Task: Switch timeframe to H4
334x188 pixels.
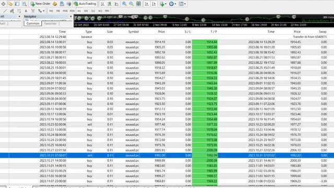Action: (x=86, y=10)
